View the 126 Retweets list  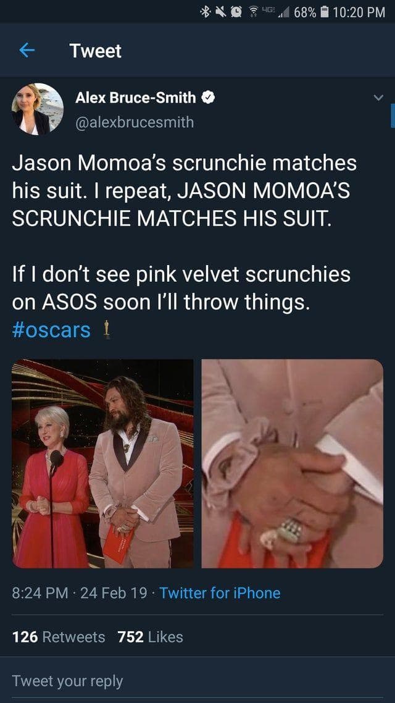(x=59, y=637)
